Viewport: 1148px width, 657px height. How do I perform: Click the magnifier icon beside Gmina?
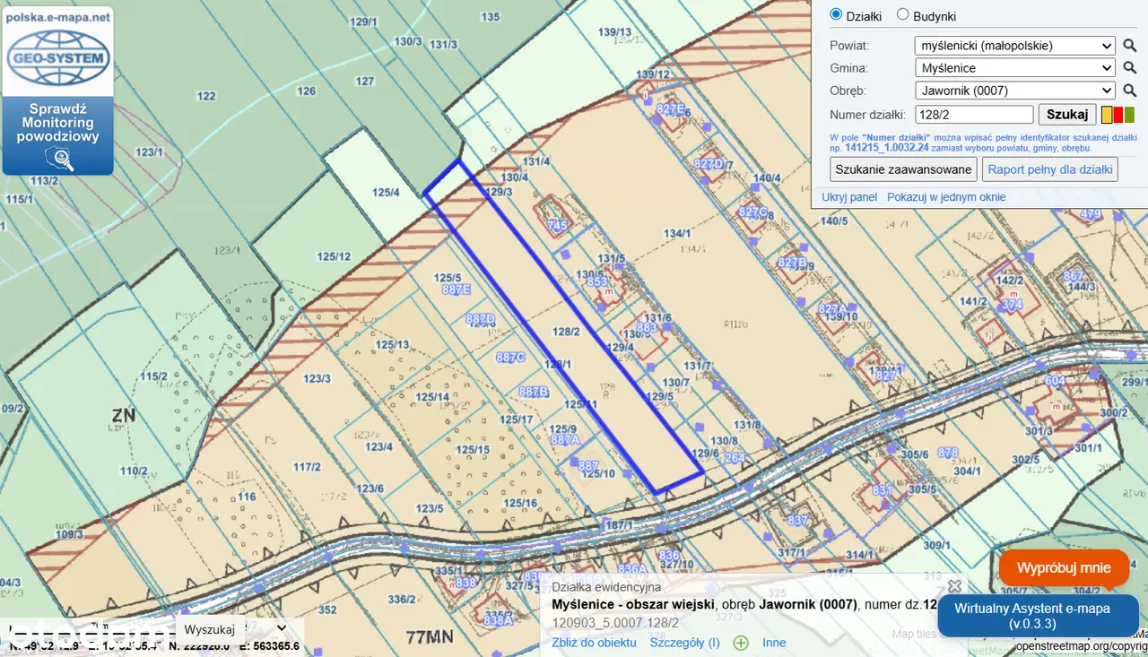(x=1130, y=68)
